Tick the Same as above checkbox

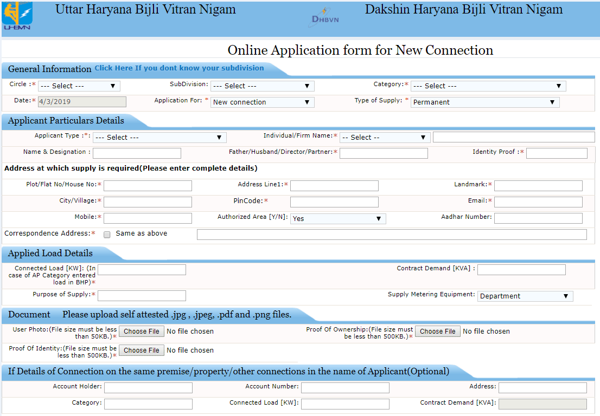click(107, 235)
